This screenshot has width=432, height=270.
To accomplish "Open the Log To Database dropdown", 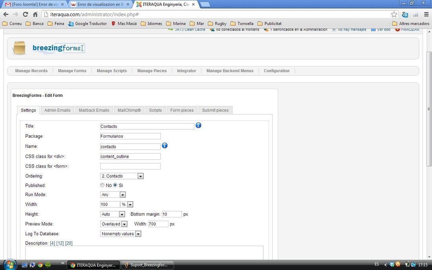I will [x=121, y=234].
